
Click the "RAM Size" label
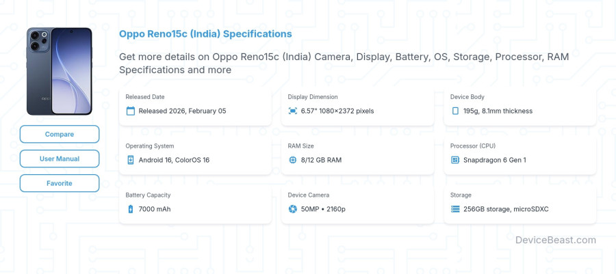[300, 146]
